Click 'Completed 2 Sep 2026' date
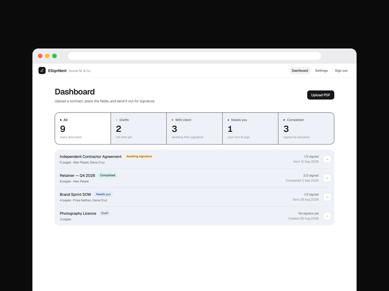The height and width of the screenshot is (291, 389). point(302,180)
